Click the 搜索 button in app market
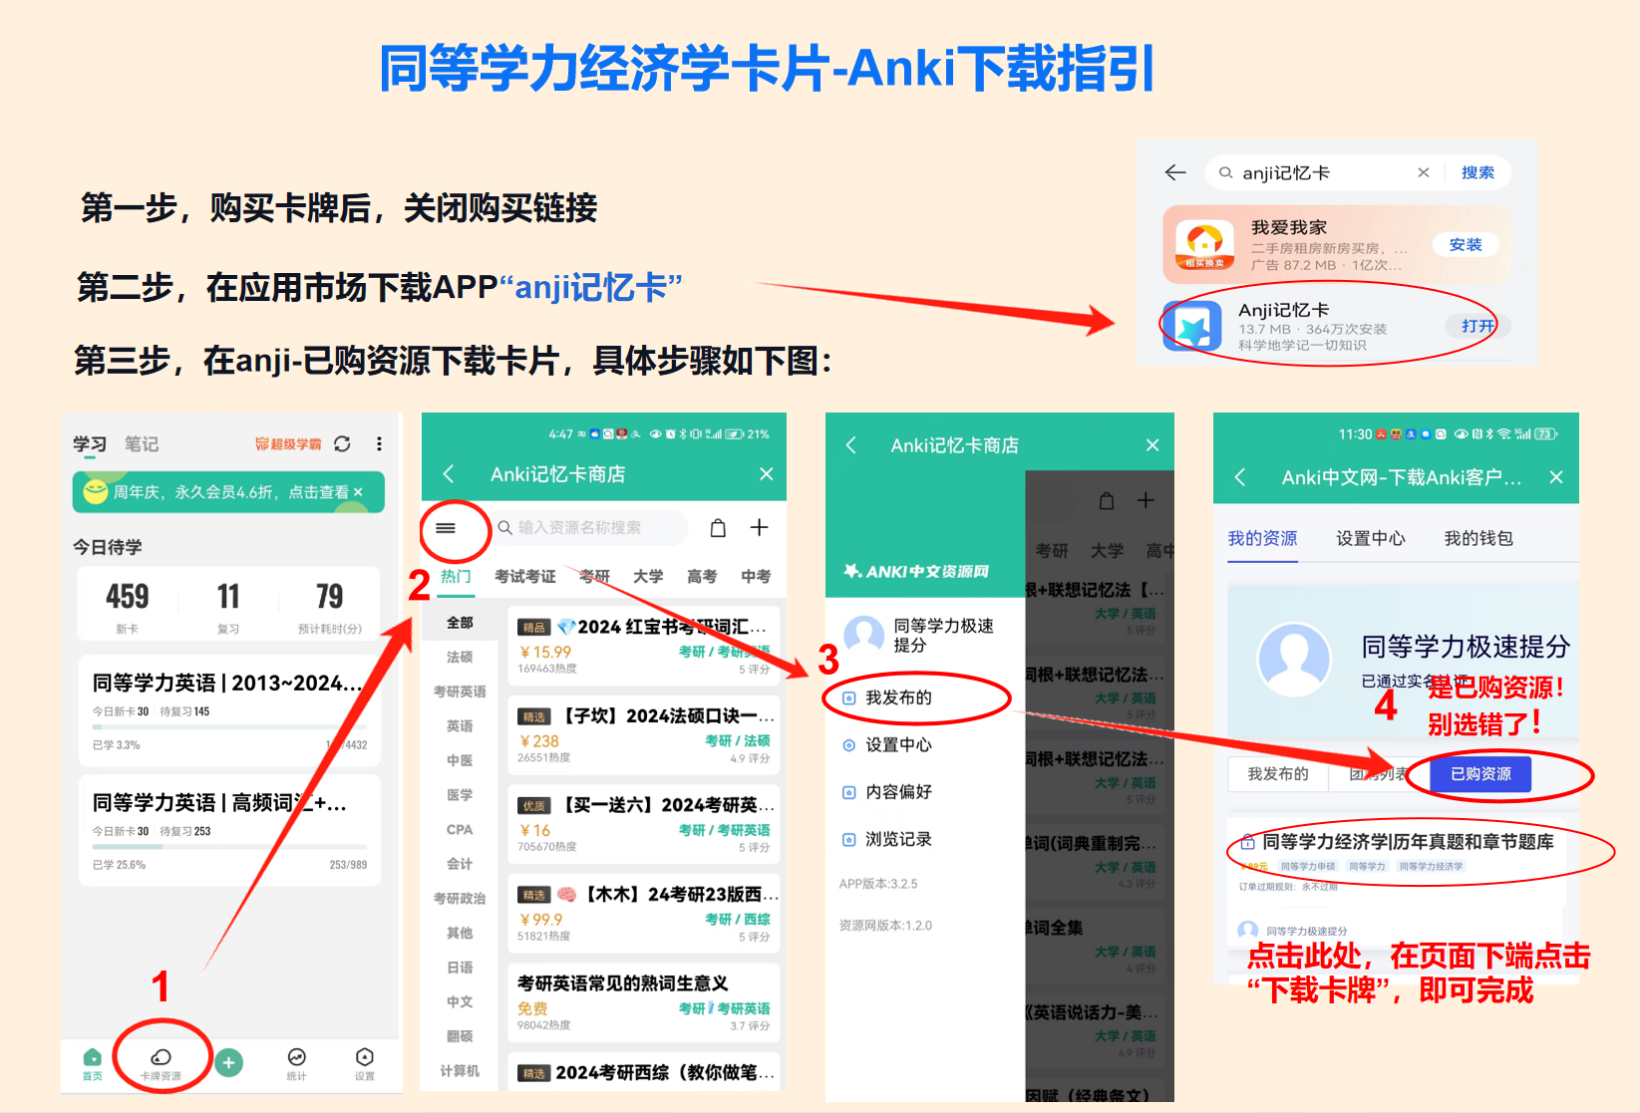Viewport: 1640px width, 1113px height. (x=1477, y=172)
